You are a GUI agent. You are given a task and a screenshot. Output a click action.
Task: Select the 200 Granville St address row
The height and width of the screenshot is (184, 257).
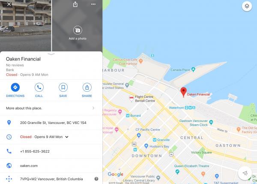[x=51, y=123]
